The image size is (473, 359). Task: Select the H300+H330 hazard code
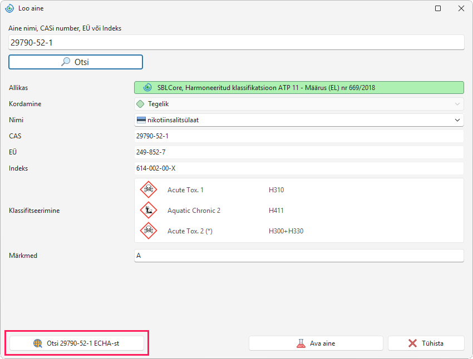coord(286,231)
